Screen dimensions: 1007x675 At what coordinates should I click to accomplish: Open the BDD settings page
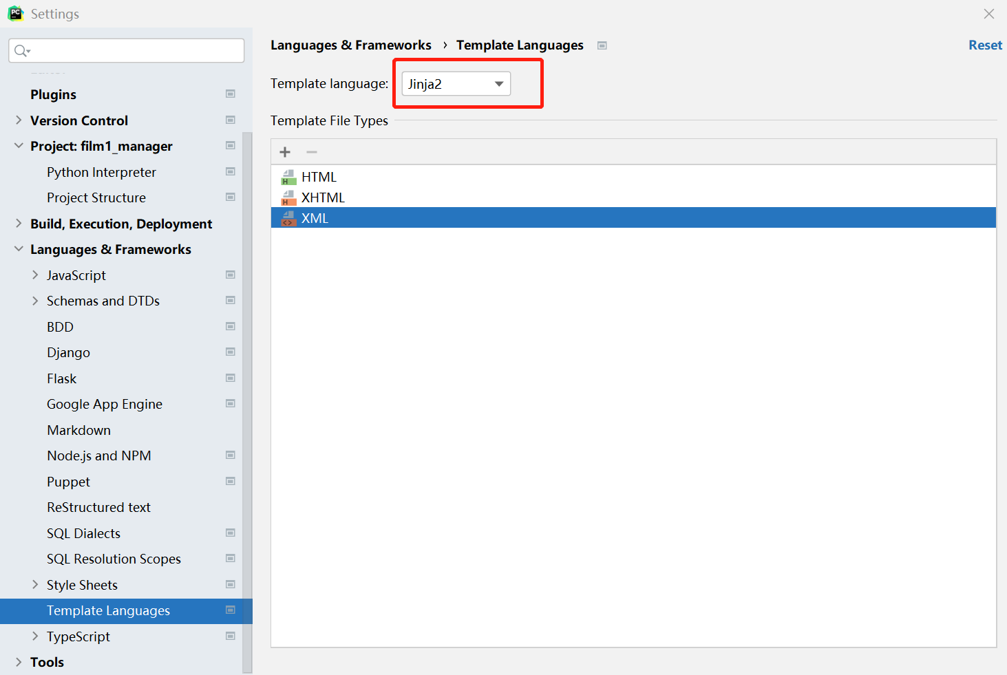pos(60,327)
